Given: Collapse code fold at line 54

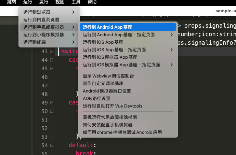Looking at the screenshot, I should coord(52,145).
